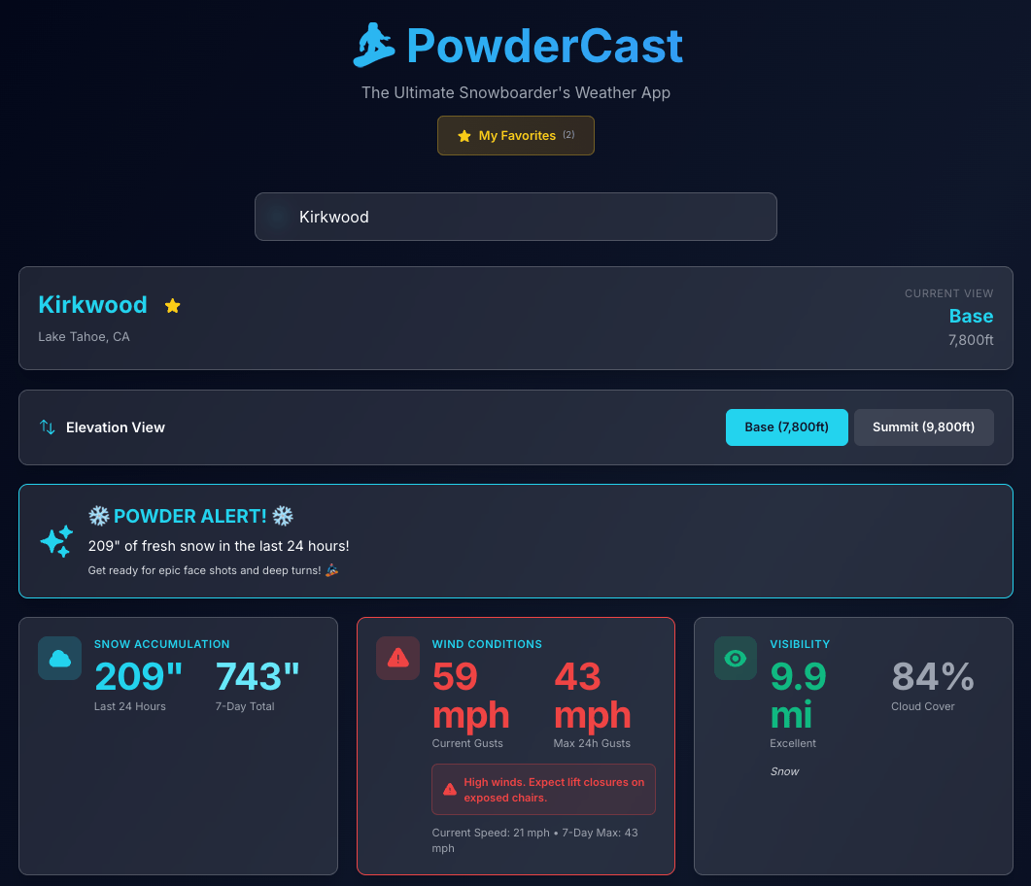The width and height of the screenshot is (1031, 886).
Task: Open My Favorites list
Action: pos(516,136)
